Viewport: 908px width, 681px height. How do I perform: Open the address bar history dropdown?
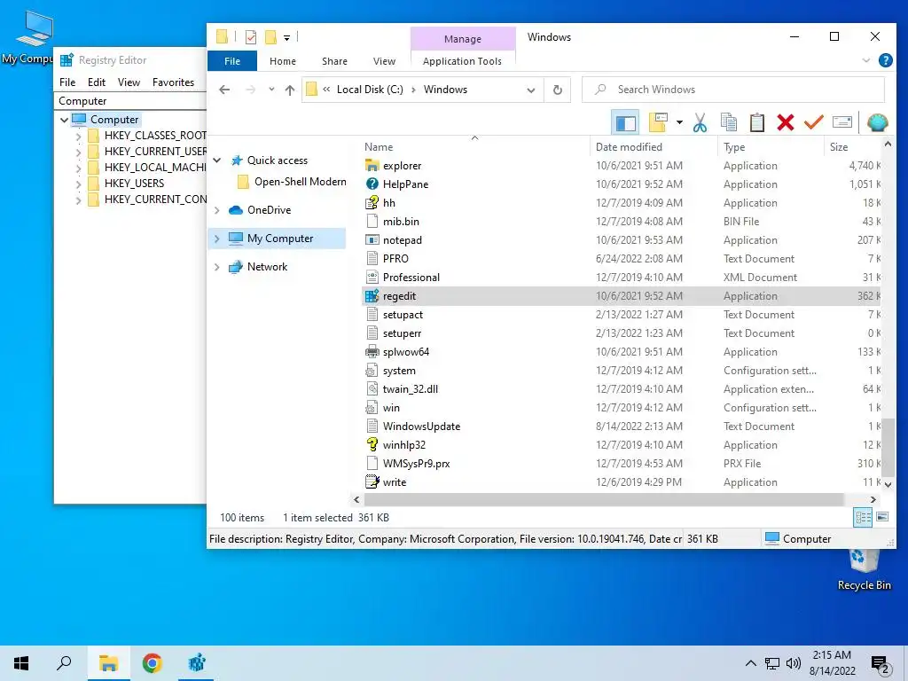[530, 90]
